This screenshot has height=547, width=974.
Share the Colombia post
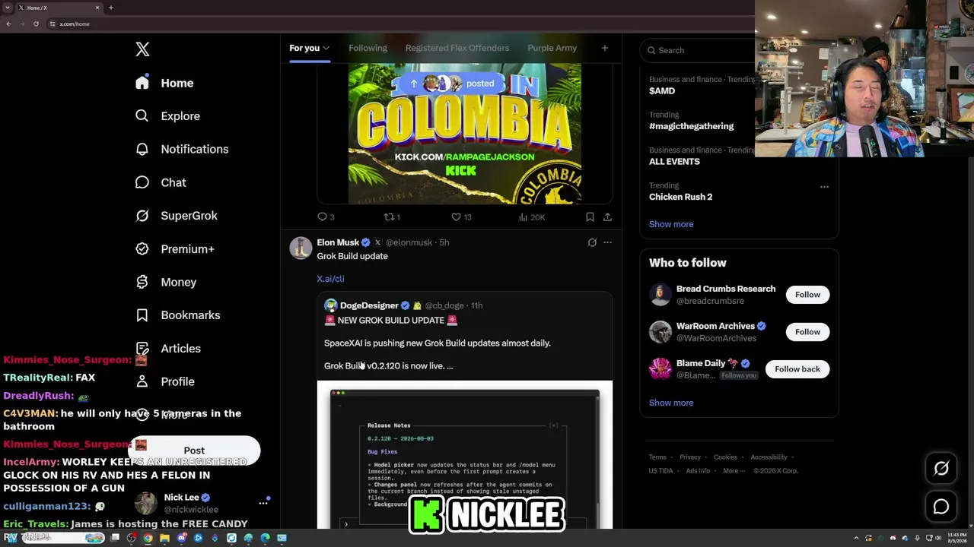point(607,217)
